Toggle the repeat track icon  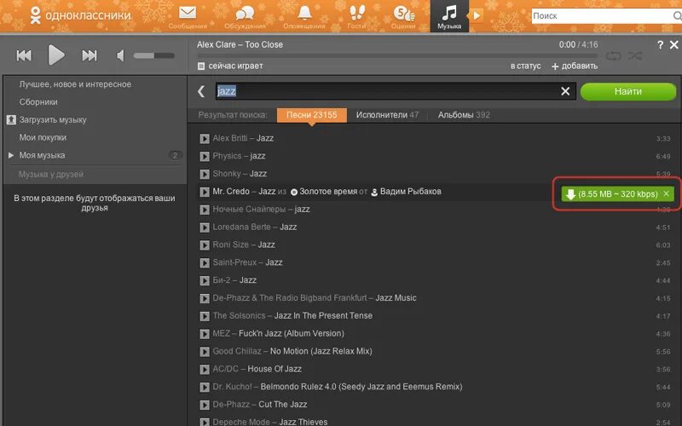tap(613, 55)
